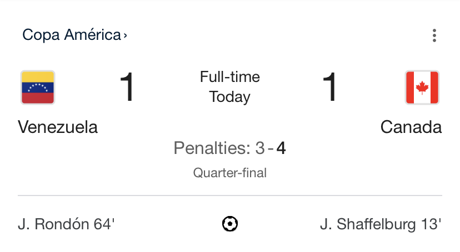Open the three-dot more options menu
This screenshot has height=252, width=460.
click(x=434, y=36)
